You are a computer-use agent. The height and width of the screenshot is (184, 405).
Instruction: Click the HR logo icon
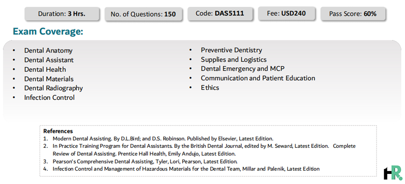point(393,173)
